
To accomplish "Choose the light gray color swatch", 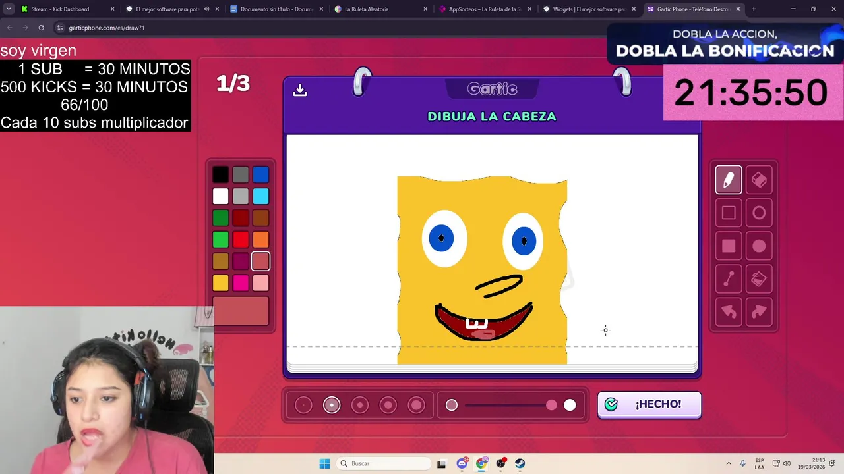I will [x=241, y=196].
